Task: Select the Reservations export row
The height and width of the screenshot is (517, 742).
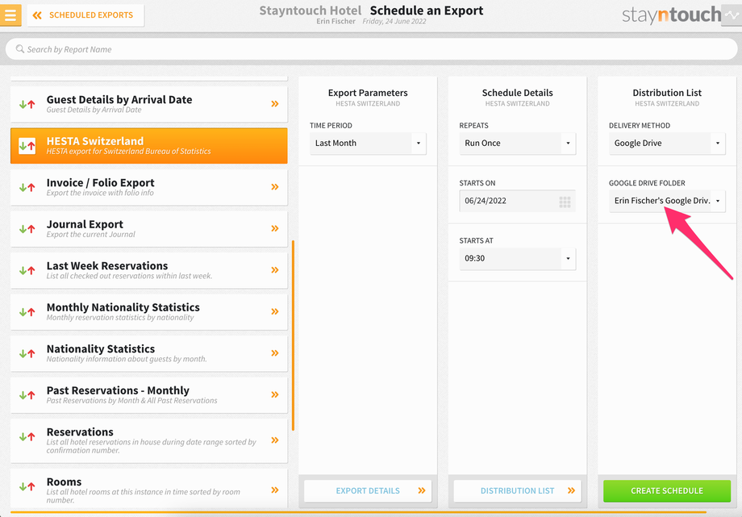Action: coord(148,440)
